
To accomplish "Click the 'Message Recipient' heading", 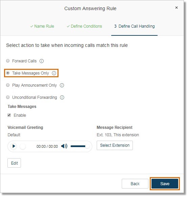I will click(115, 128).
